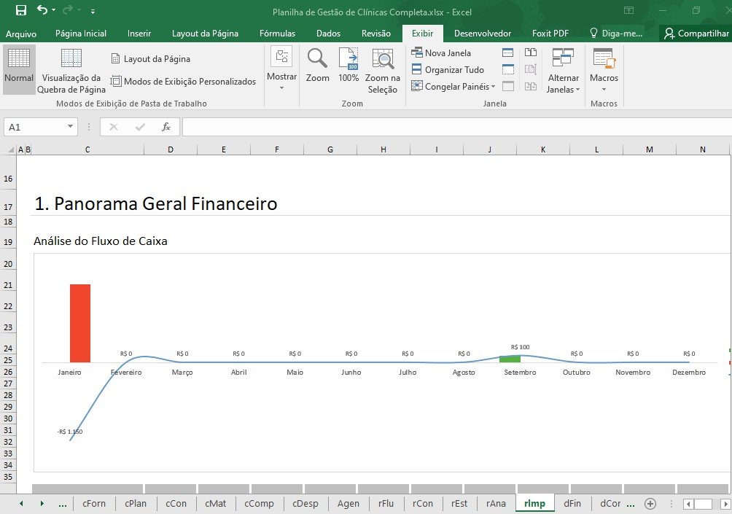732x514 pixels.
Task: Open Modos de Exibição Personalizados
Action: pos(183,82)
